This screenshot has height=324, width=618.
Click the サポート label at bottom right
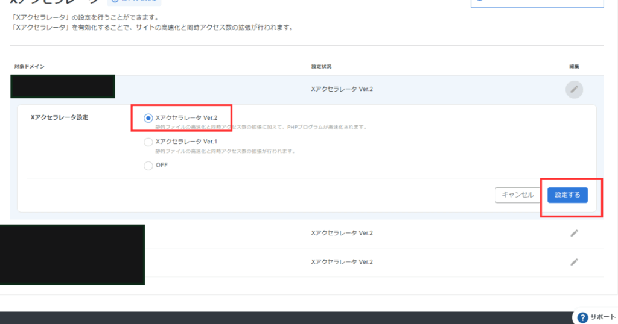pos(603,317)
